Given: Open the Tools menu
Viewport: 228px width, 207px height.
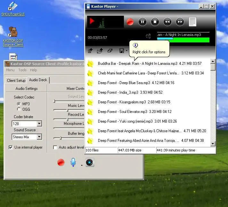Looking at the screenshot, I should point(22,70).
